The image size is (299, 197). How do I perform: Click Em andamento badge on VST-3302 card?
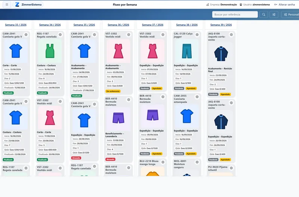pos(113,91)
